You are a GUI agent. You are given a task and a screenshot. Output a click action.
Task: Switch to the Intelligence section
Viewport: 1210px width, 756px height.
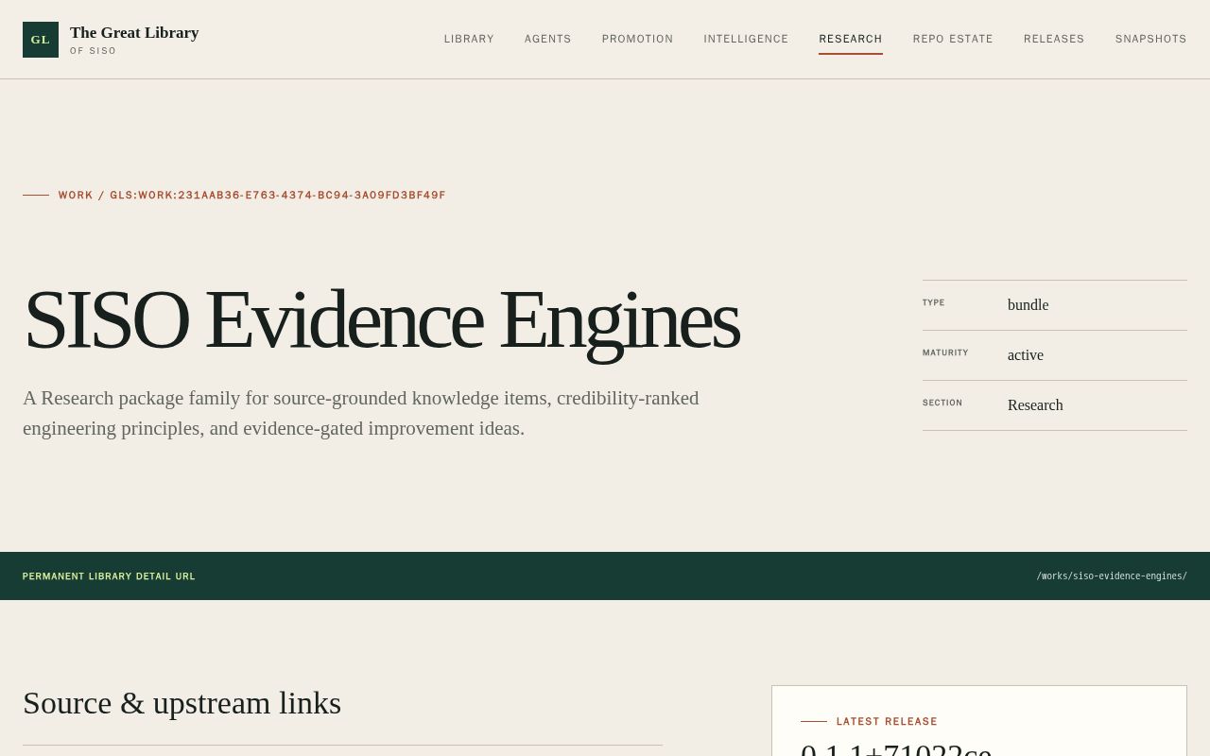pos(746,39)
